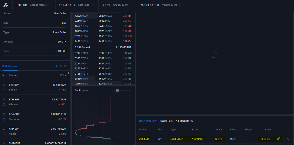Open order details external-link icon
Viewport: 294px width, 145px height.
click(278, 139)
